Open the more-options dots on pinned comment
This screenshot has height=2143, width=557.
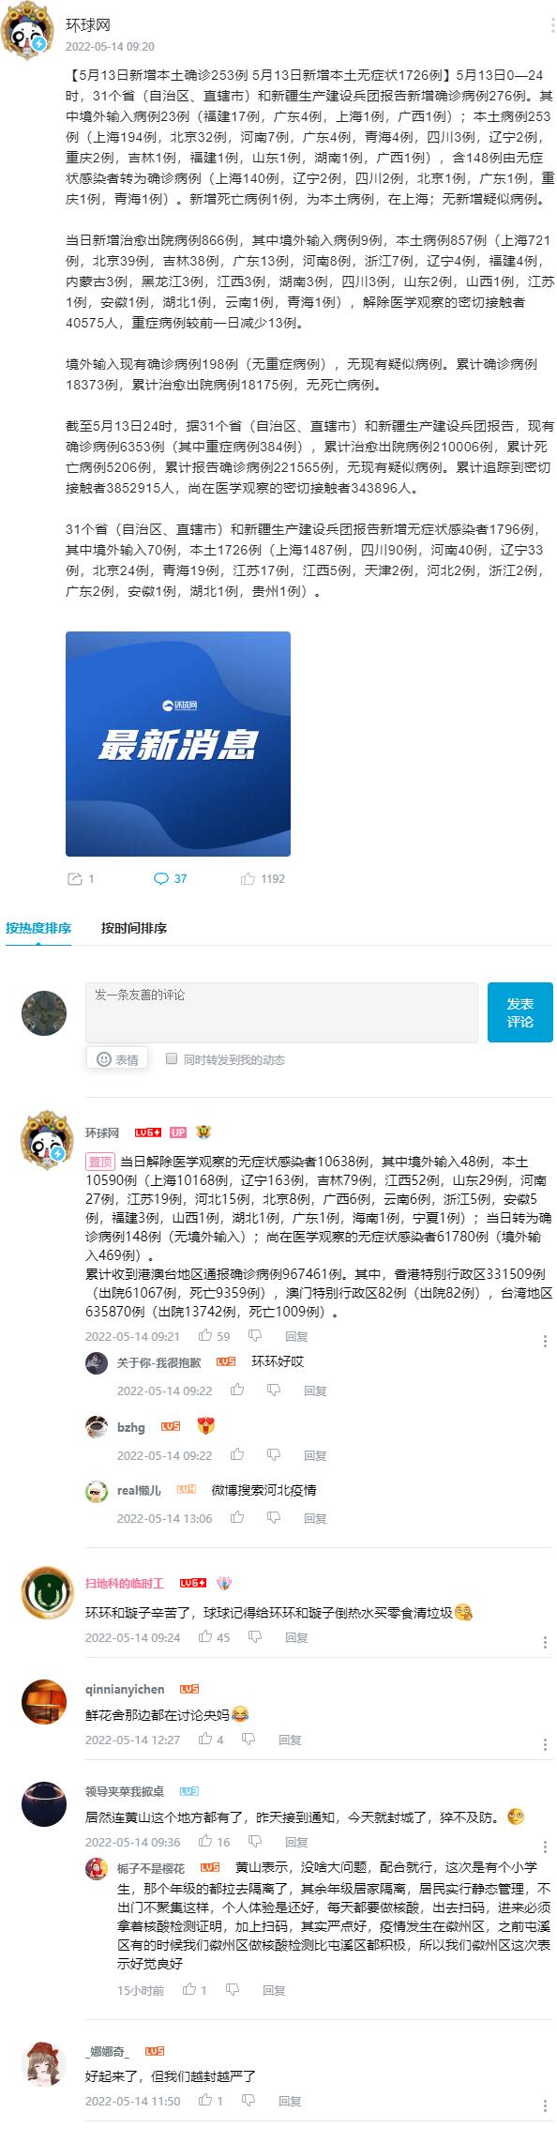click(546, 1342)
